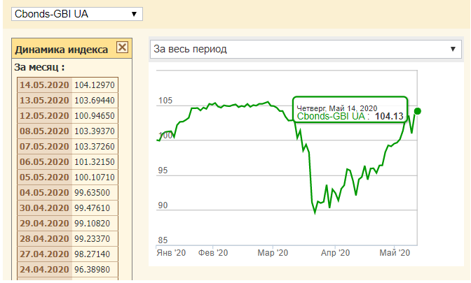Select the 13.05.2020 date cell
Screen dimensions: 471x283
coord(44,101)
